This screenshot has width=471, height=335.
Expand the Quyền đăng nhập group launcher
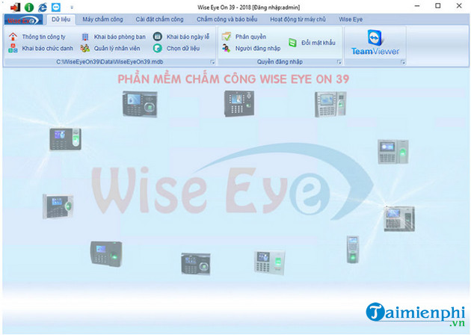tap(339, 63)
